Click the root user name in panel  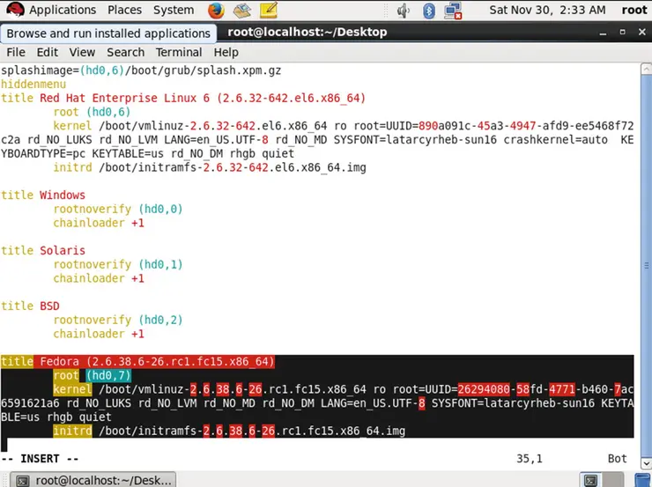[x=633, y=11]
